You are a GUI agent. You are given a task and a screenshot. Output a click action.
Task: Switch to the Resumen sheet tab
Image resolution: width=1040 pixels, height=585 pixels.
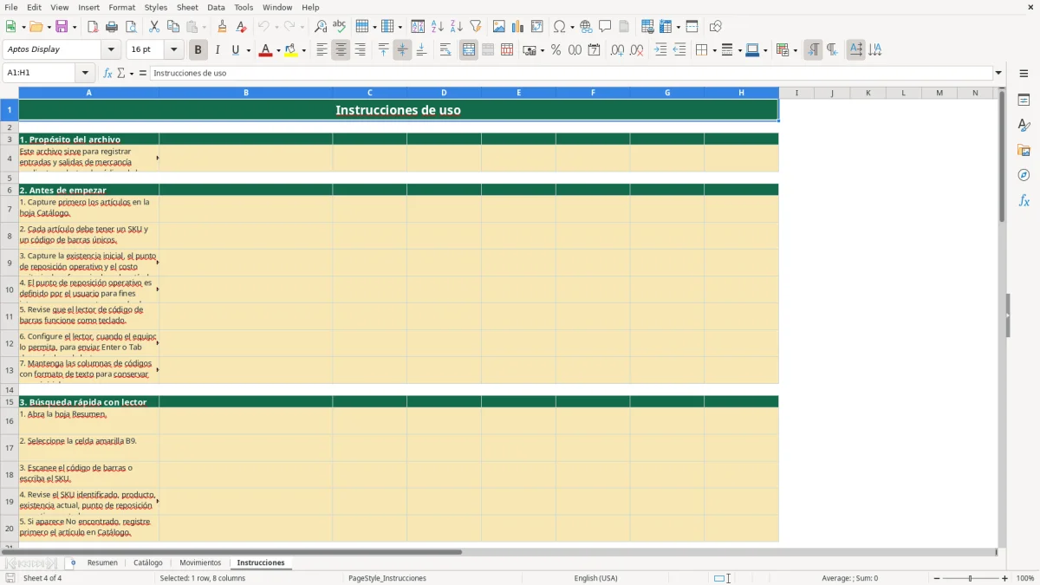click(102, 562)
